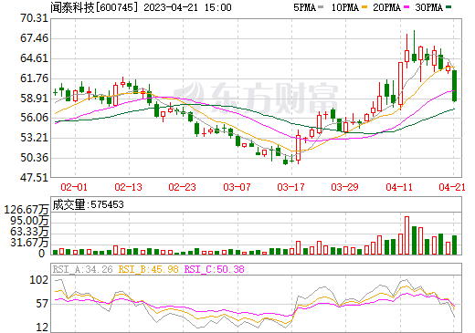Click the 成交量:575453 volume label

(89, 204)
